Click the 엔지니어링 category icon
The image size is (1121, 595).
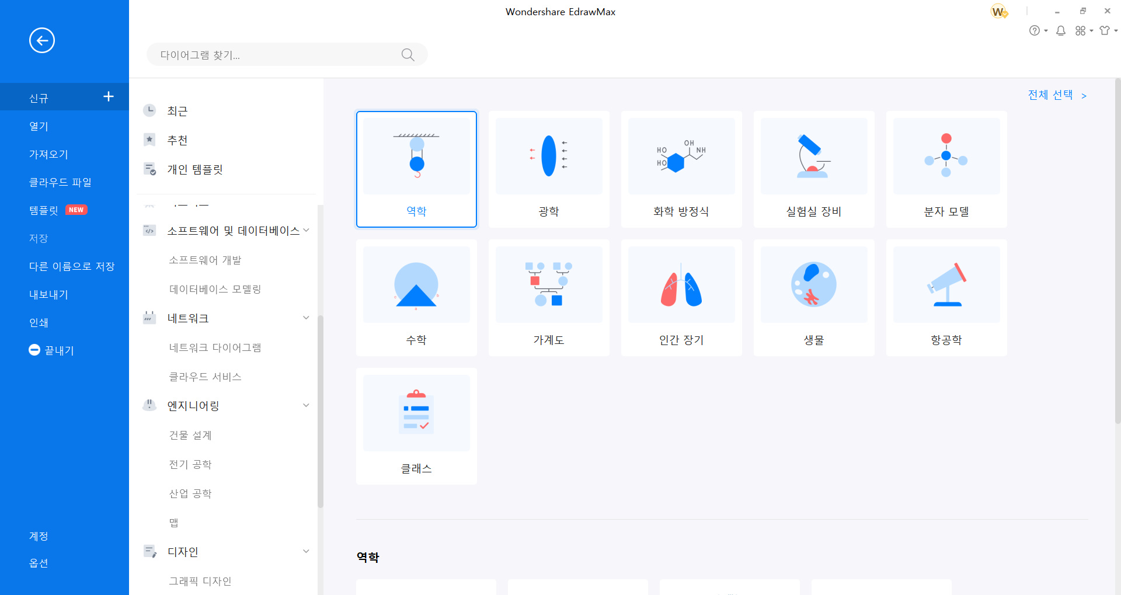point(149,405)
